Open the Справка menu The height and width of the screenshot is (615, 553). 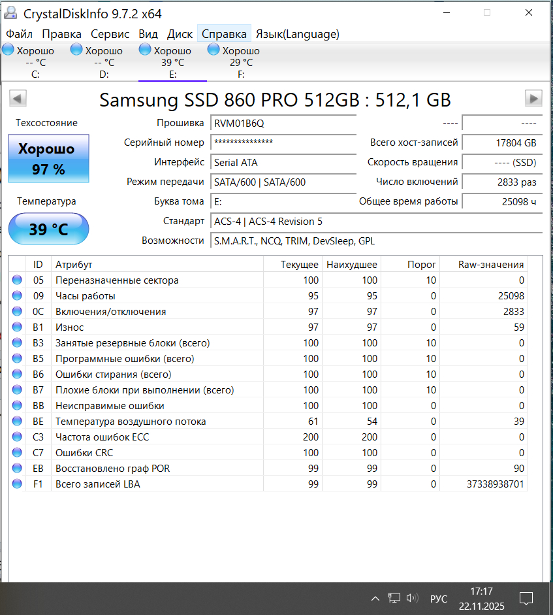tap(224, 34)
